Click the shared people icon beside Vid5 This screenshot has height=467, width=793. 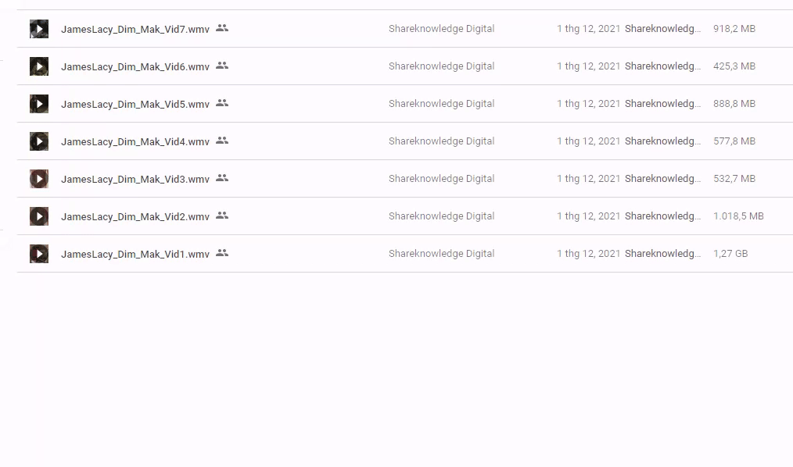point(222,103)
